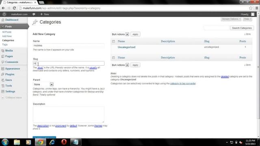
Task: Open the Plugins menu
Action: click(x=10, y=74)
